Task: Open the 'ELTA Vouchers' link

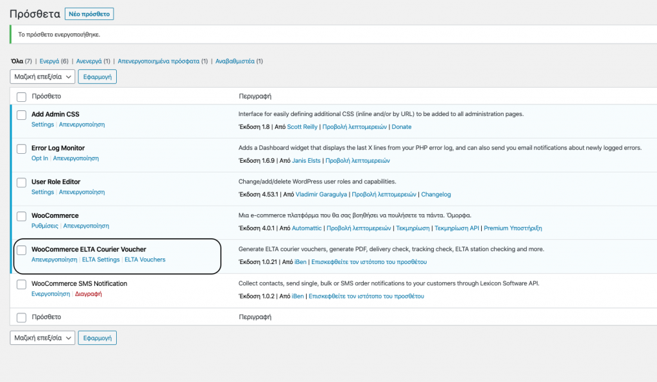Action: pos(145,260)
